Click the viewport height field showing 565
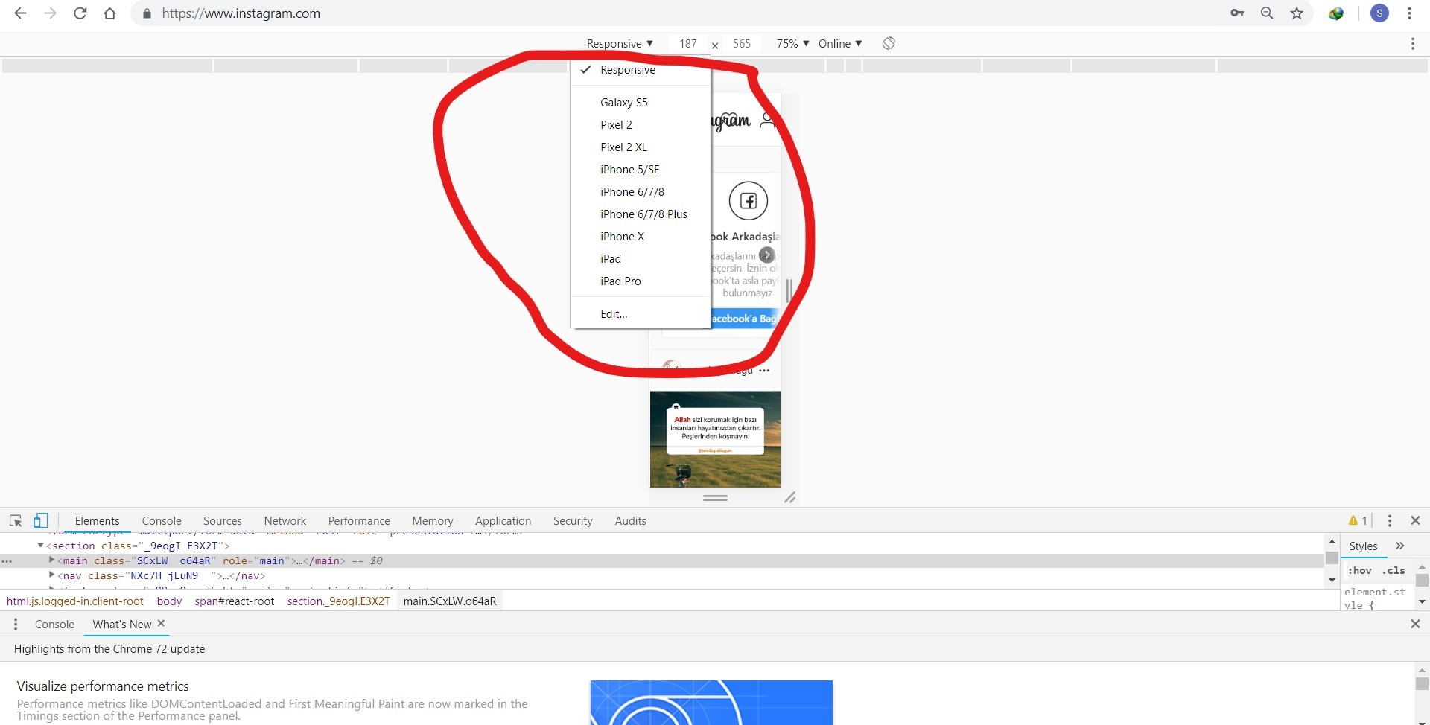The image size is (1430, 725). (742, 44)
